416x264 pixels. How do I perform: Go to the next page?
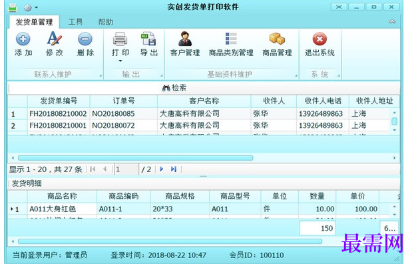click(x=161, y=169)
